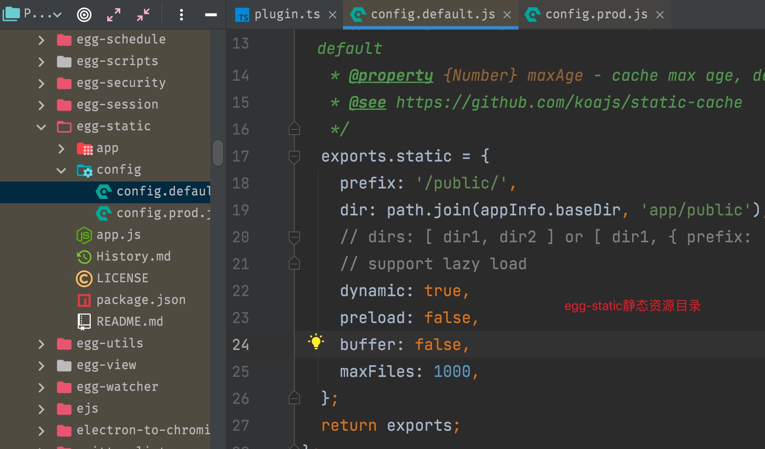Click the project tree scrollbar thumb

tap(218, 152)
